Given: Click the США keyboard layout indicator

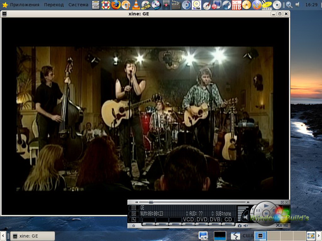Looking at the screenshot, I should (248, 236).
